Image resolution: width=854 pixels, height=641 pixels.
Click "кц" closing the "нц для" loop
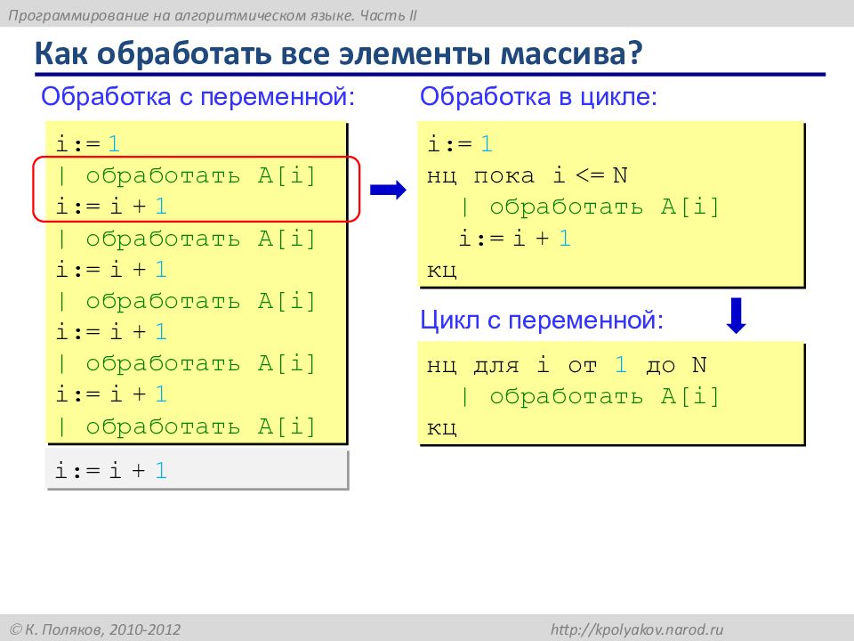[x=441, y=428]
